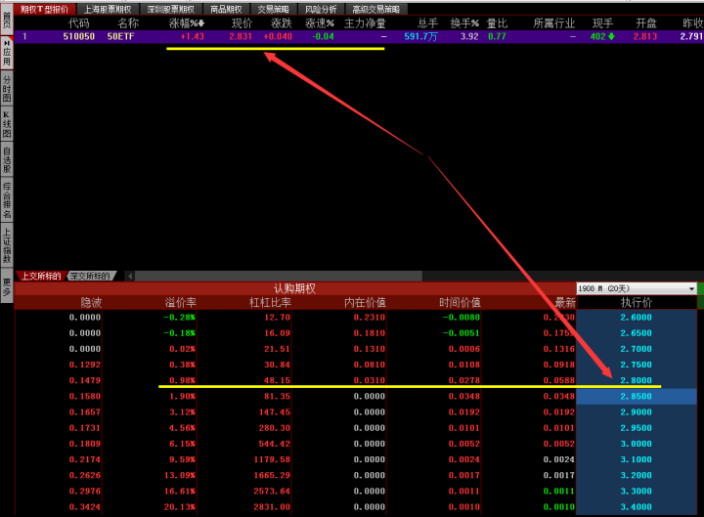Viewport: 704px width, 517px height.
Task: Select the 深交所标的 tab
Action: [x=91, y=276]
